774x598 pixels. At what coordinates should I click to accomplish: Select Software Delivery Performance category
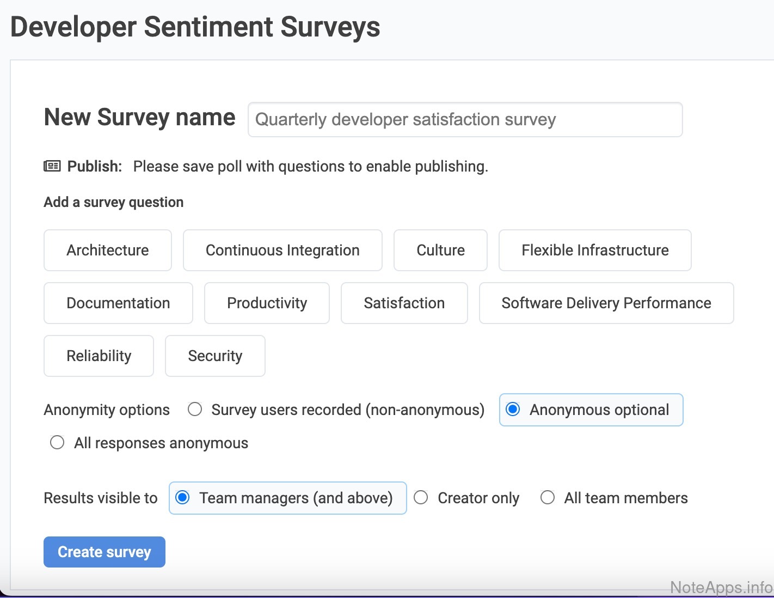click(x=606, y=303)
